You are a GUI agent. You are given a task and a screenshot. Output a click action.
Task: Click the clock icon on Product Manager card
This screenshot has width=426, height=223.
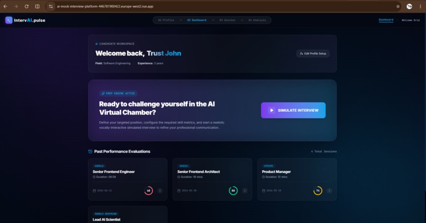click(263, 177)
